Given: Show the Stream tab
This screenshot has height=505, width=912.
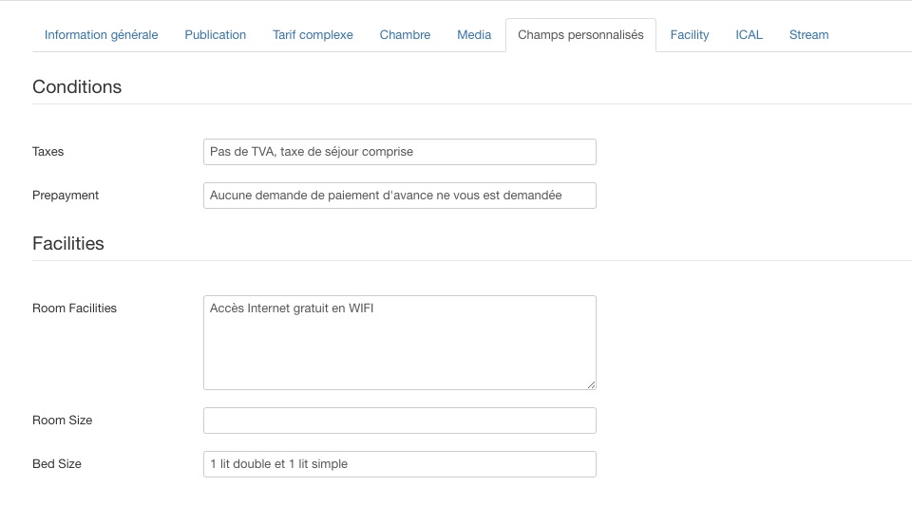Looking at the screenshot, I should [808, 35].
